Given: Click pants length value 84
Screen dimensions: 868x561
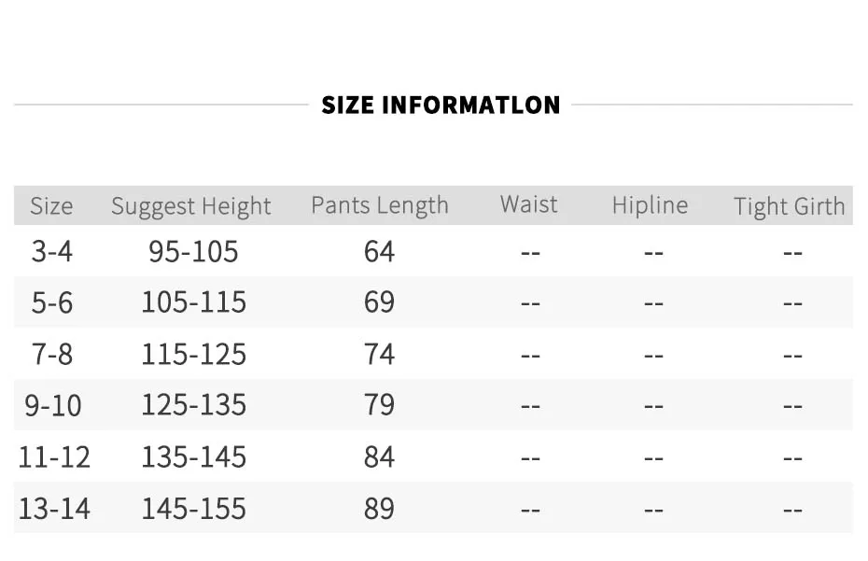Looking at the screenshot, I should click(x=379, y=457).
